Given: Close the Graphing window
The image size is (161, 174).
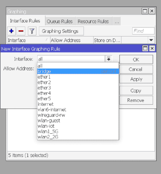Looking at the screenshot, I should pos(152,11).
